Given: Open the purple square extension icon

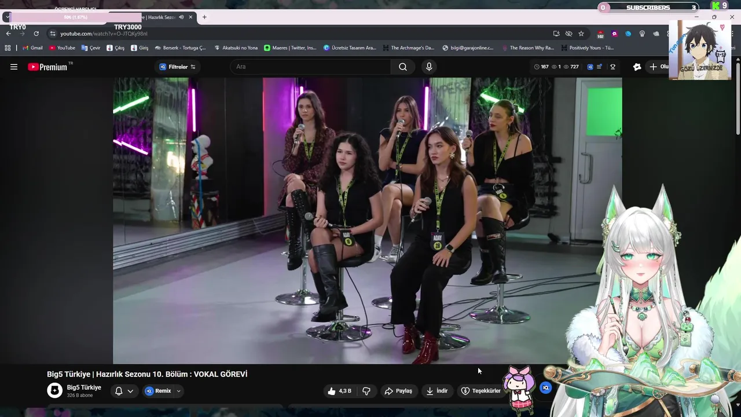Looking at the screenshot, I should click(614, 34).
